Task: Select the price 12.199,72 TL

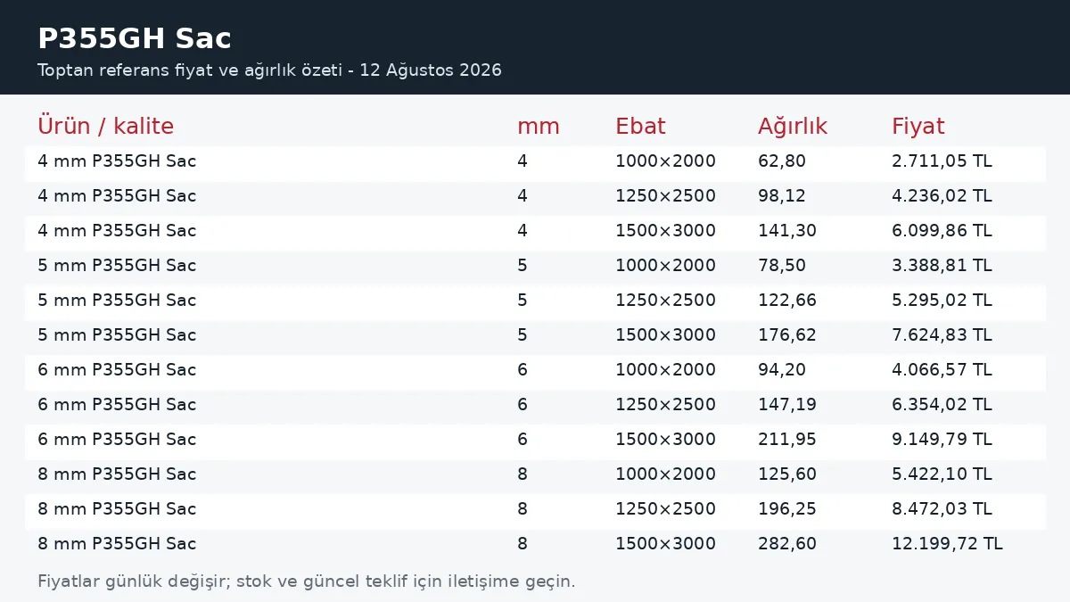Action: pos(947,544)
